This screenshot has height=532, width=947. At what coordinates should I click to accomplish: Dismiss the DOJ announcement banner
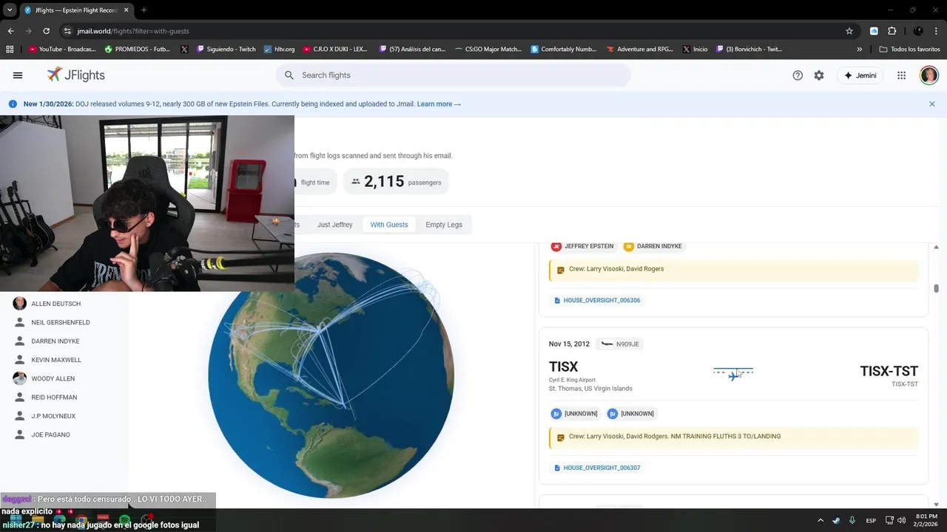point(932,104)
